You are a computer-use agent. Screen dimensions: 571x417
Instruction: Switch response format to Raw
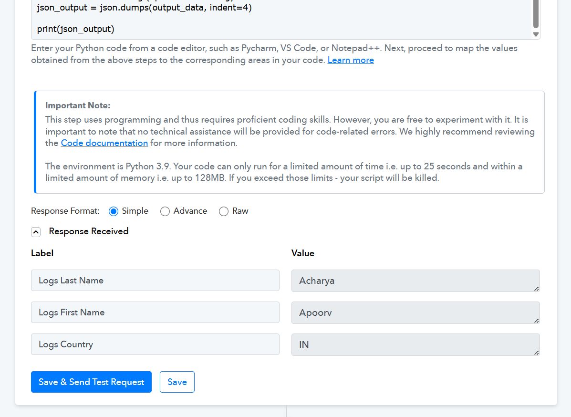(224, 211)
